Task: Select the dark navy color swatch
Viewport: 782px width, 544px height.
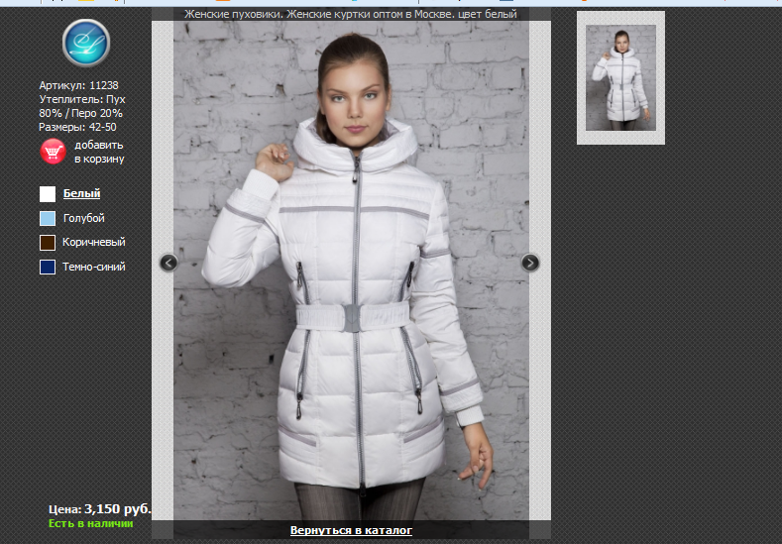Action: [x=48, y=267]
